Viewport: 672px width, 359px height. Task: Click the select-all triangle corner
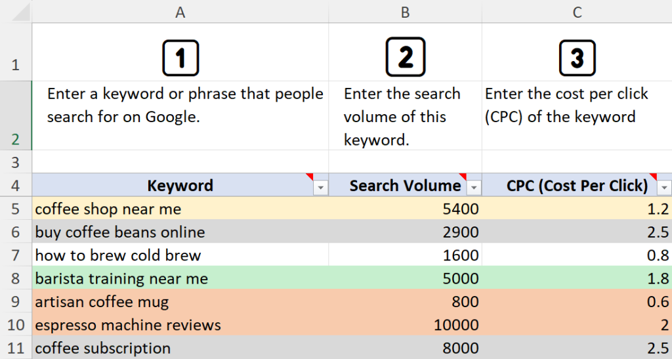tap(20, 12)
